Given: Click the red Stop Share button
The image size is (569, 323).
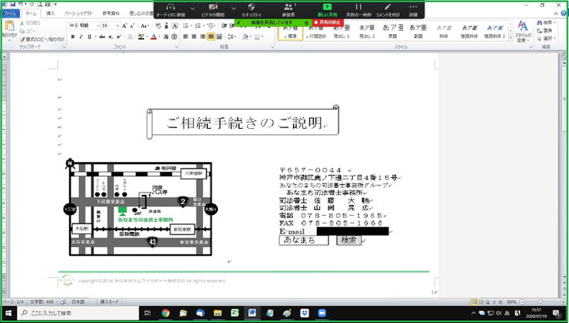Looking at the screenshot, I should [x=327, y=23].
